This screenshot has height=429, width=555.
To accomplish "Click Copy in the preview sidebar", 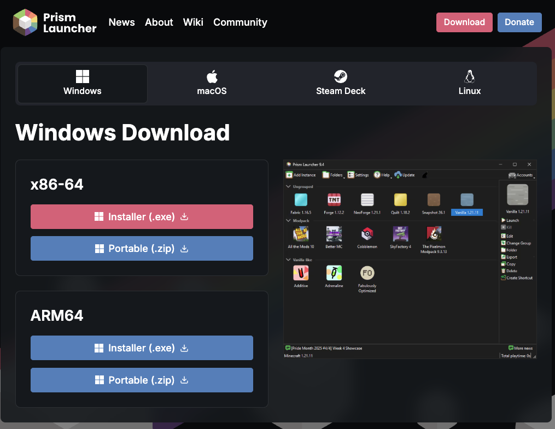I will point(509,264).
